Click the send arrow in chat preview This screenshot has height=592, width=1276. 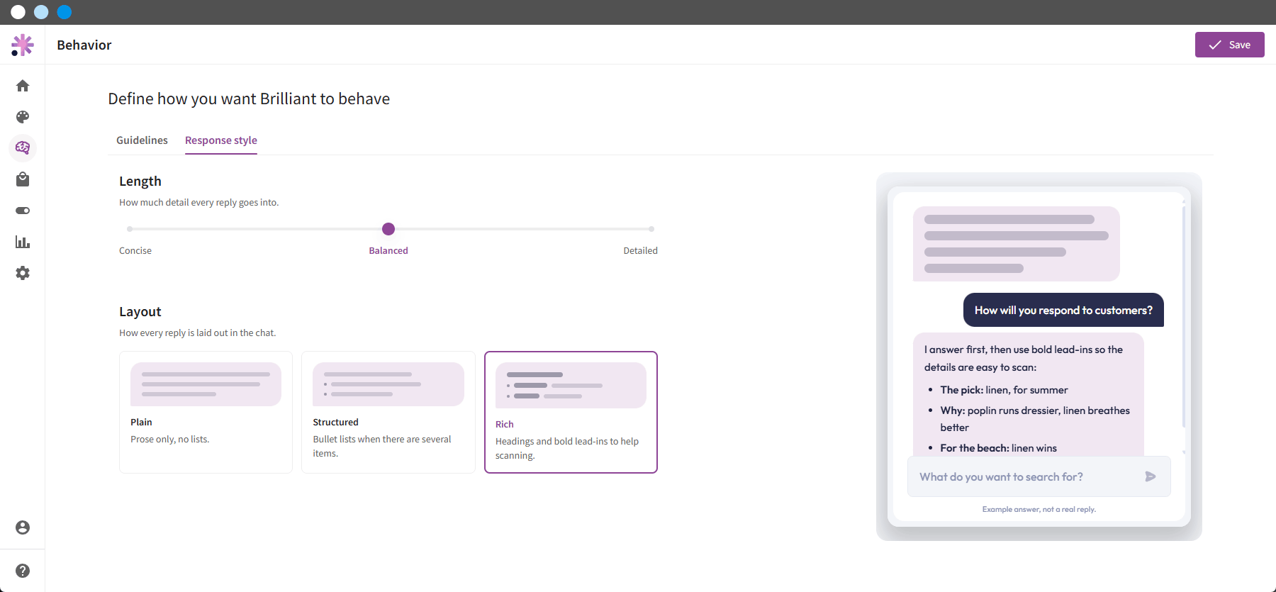pos(1151,476)
